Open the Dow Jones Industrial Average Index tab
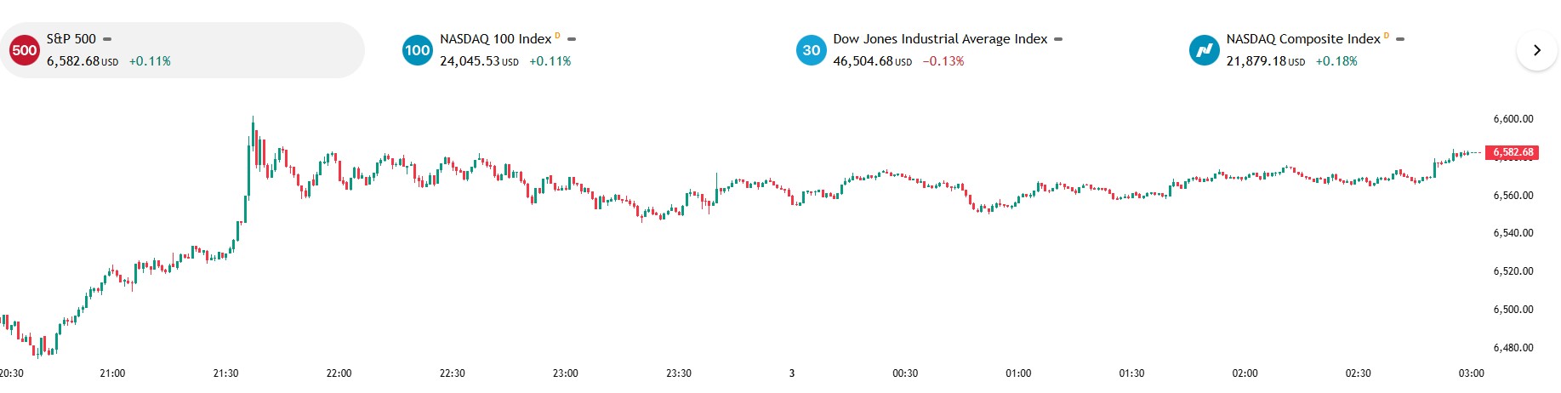The image size is (1561, 393). (940, 39)
